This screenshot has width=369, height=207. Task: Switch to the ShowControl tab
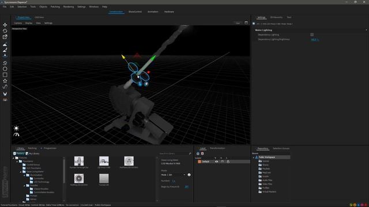coord(135,11)
